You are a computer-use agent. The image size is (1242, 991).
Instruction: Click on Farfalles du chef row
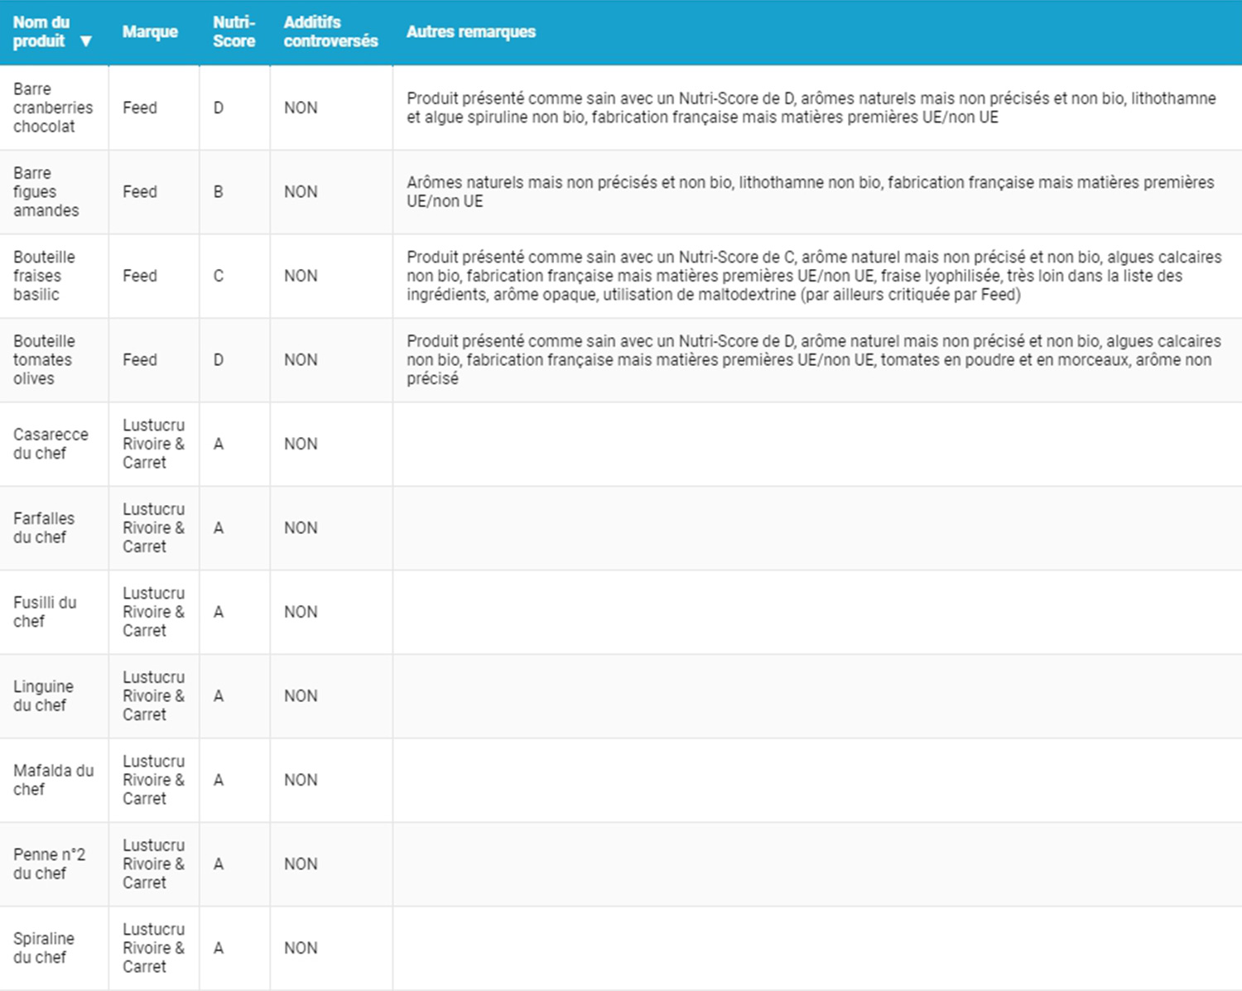(x=44, y=527)
